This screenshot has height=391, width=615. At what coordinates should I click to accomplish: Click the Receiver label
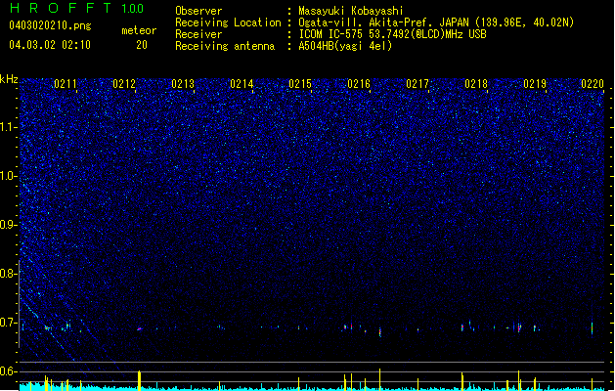198,34
